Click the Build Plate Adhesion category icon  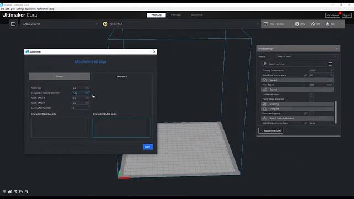tap(265, 118)
